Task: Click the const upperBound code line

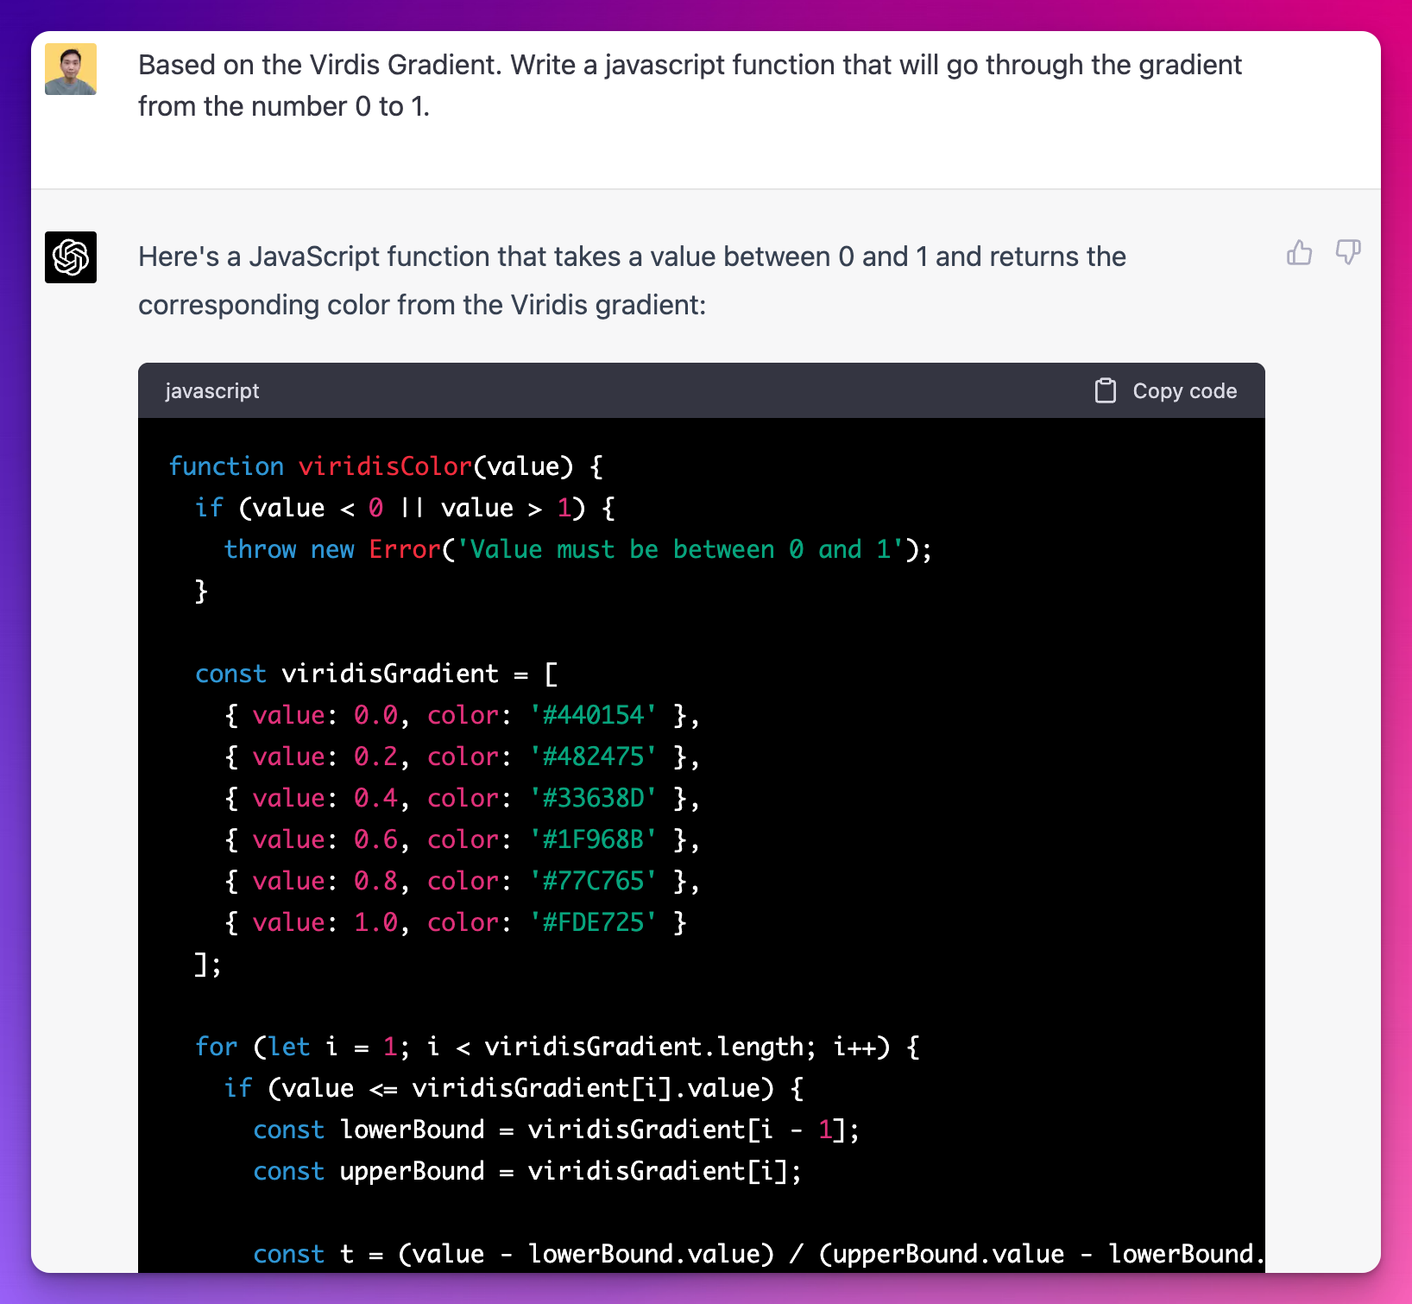Action: 526,1171
